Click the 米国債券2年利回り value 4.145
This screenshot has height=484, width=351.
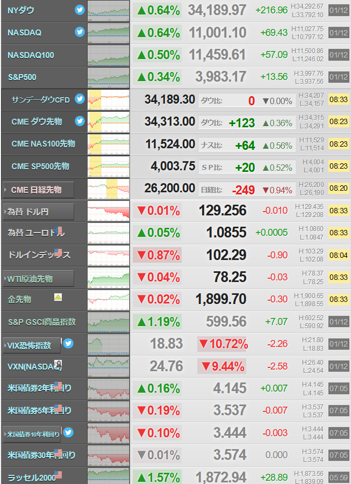point(230,388)
